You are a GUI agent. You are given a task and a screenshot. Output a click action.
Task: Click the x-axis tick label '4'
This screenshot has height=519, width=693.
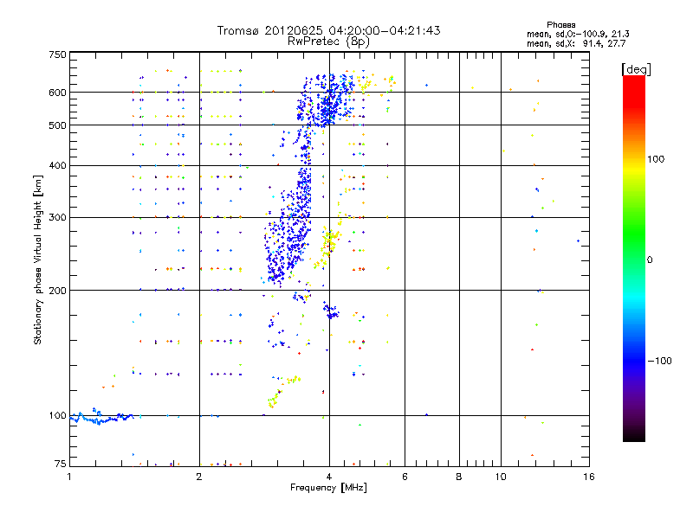(x=329, y=477)
